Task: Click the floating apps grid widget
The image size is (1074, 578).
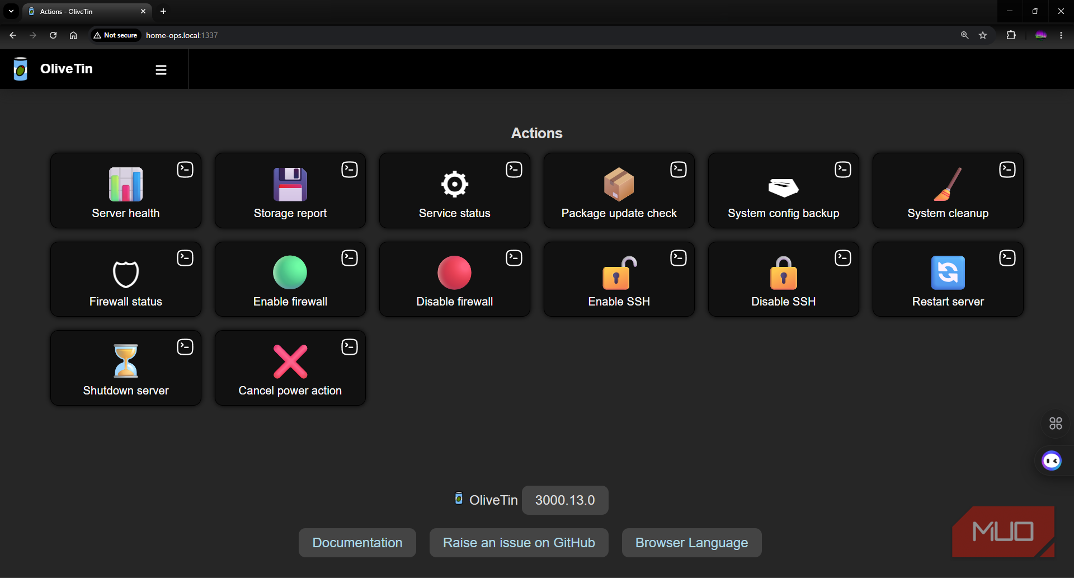Action: pos(1056,424)
